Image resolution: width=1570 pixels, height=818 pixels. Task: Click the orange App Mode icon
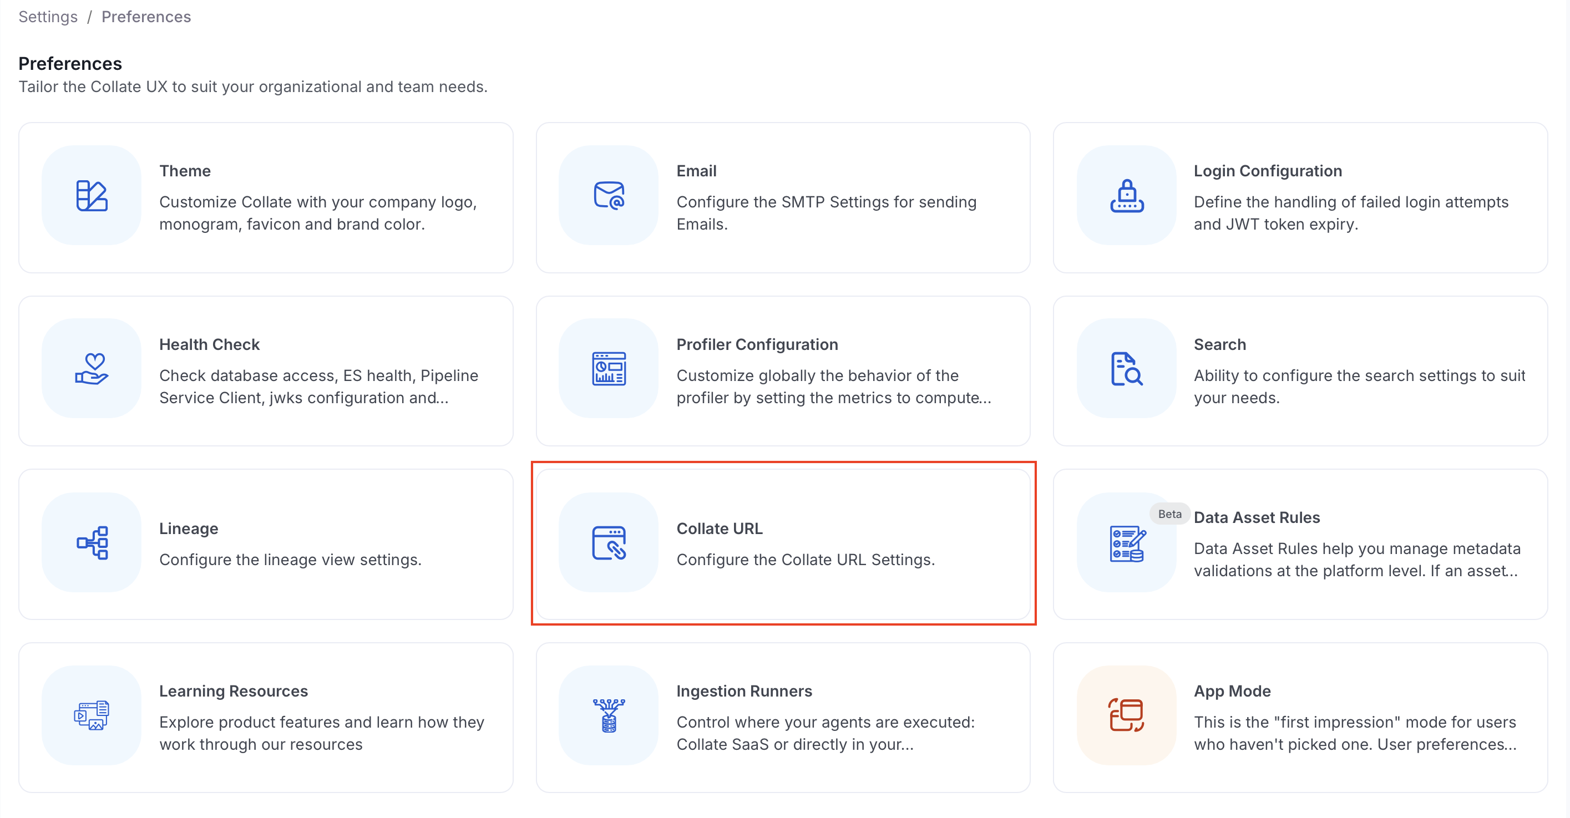1126,715
